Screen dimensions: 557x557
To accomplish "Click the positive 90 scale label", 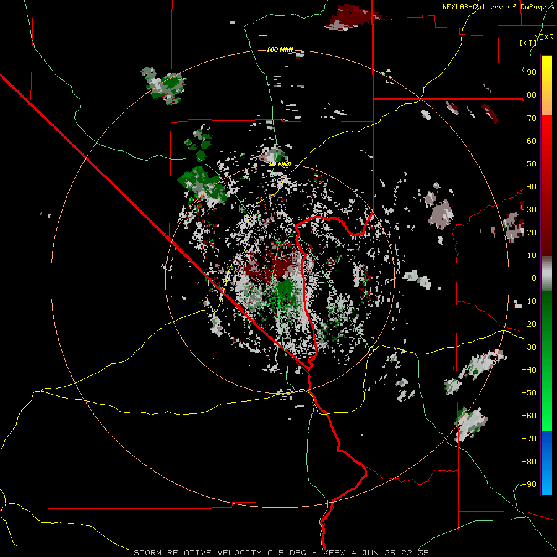I will pos(532,72).
